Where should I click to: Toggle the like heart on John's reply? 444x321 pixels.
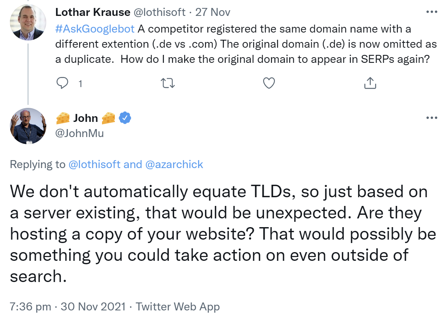pos(268,83)
